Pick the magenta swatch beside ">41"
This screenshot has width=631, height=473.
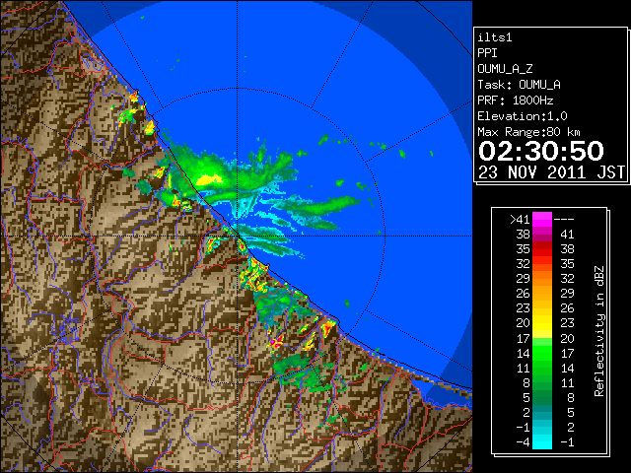click(x=542, y=220)
